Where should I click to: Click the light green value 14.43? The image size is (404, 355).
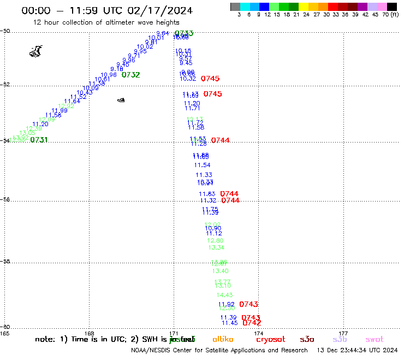click(225, 295)
